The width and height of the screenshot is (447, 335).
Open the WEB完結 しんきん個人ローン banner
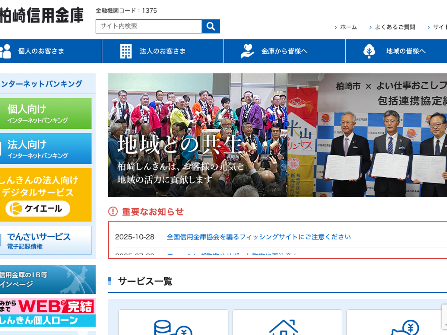(x=47, y=312)
